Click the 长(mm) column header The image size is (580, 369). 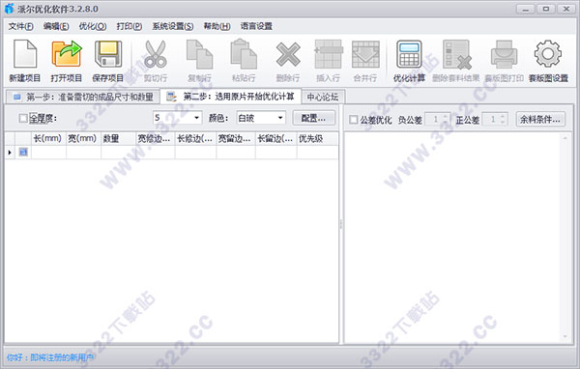tap(49, 139)
